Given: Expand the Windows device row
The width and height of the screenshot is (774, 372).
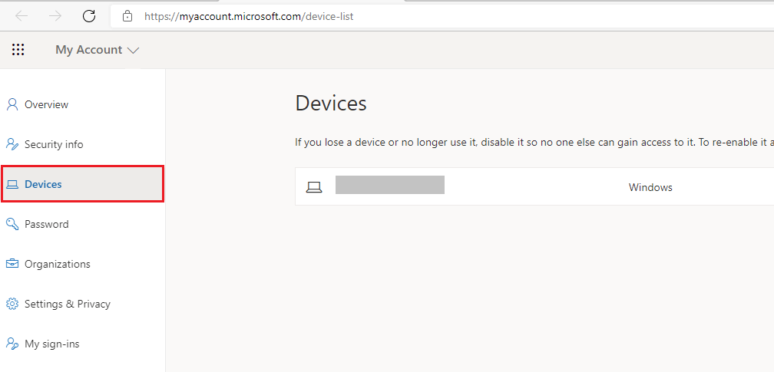Looking at the screenshot, I should pos(534,187).
